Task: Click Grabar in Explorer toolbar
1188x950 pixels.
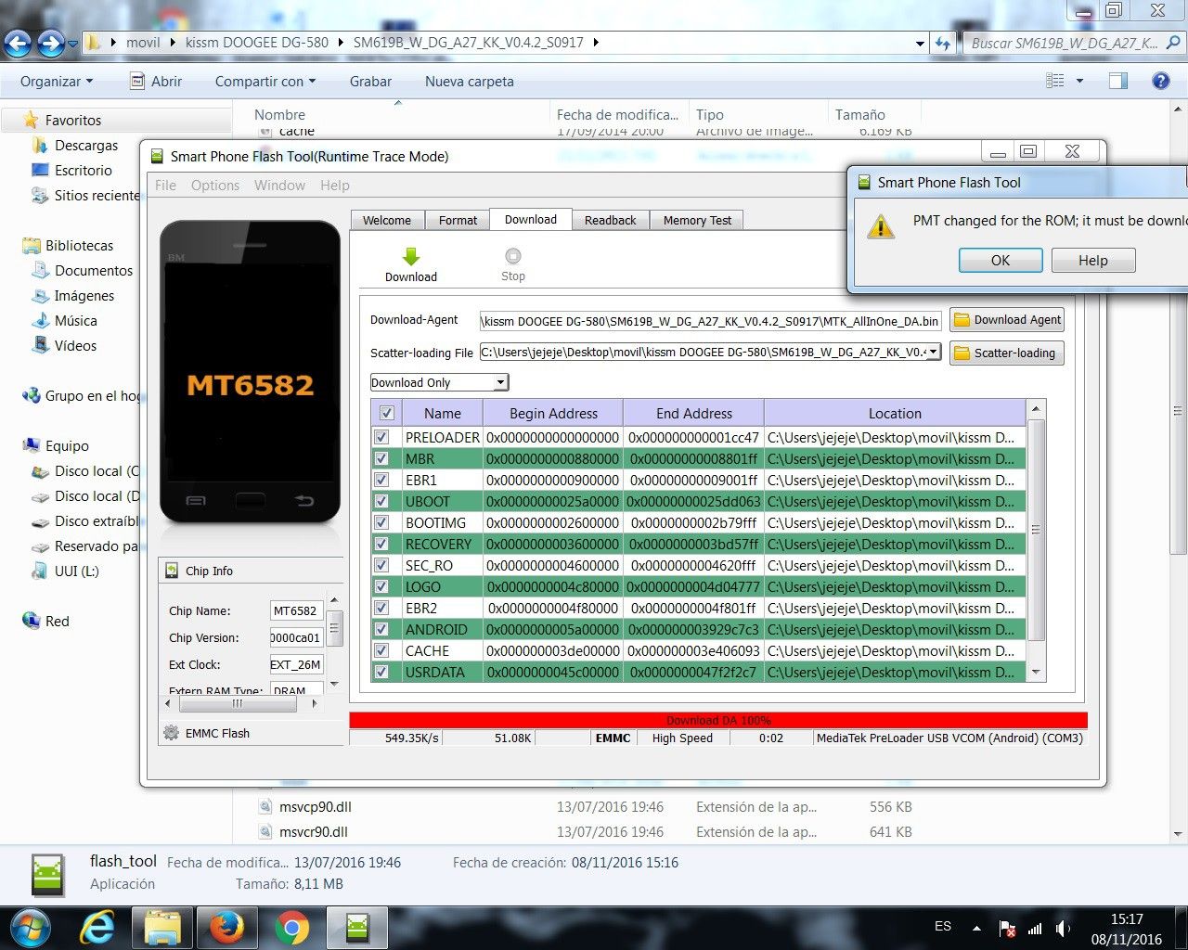Action: coord(370,82)
